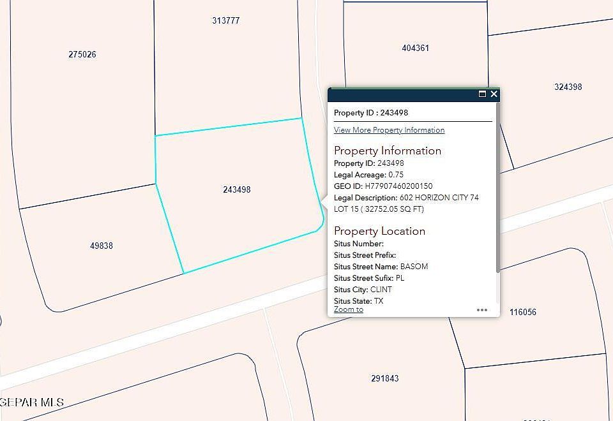Click Property ID: 243498 under Property Information
This screenshot has width=613, height=421.
(368, 163)
